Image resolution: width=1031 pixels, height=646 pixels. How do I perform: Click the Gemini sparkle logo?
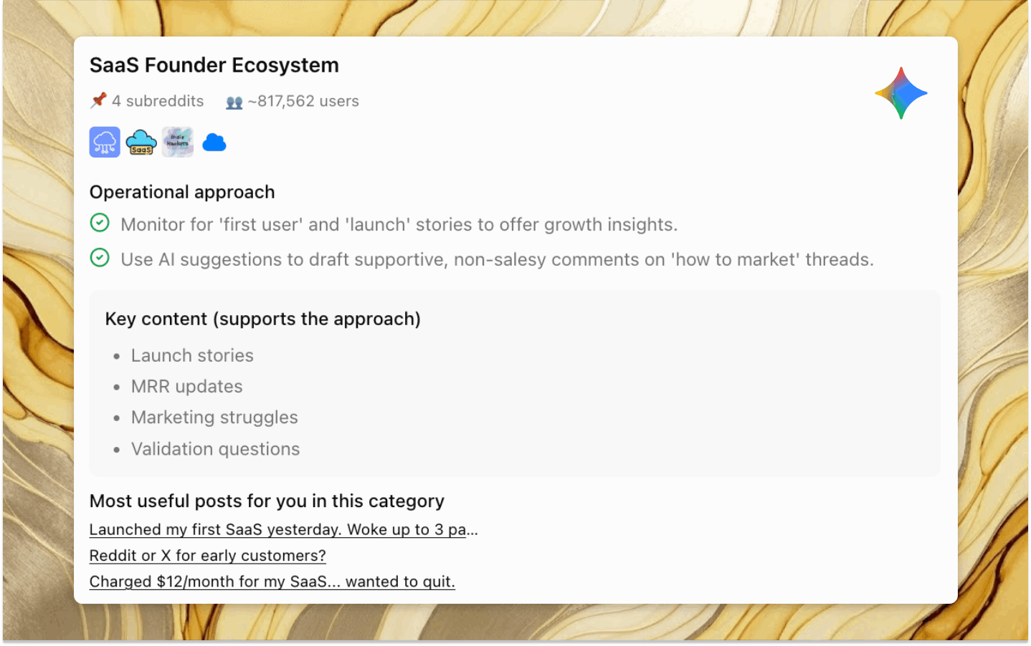[x=901, y=92]
